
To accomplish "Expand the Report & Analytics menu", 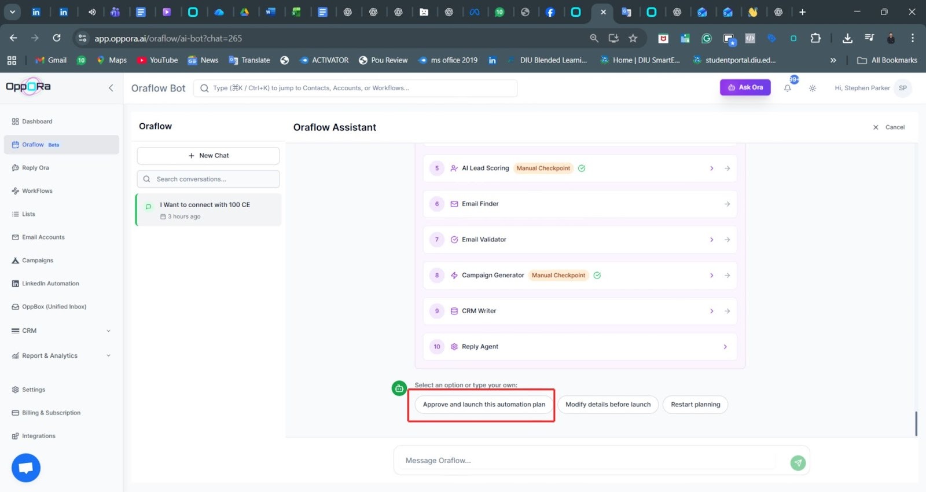I will click(x=108, y=356).
